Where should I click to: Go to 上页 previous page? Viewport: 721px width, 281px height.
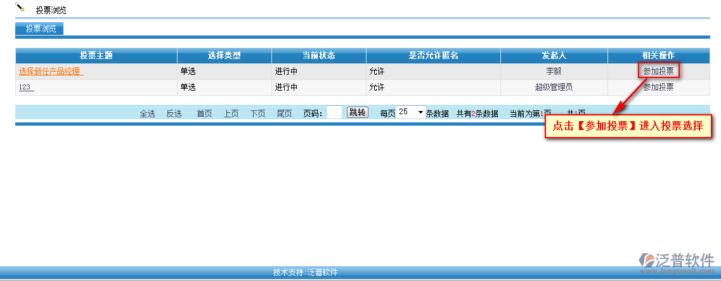(231, 114)
